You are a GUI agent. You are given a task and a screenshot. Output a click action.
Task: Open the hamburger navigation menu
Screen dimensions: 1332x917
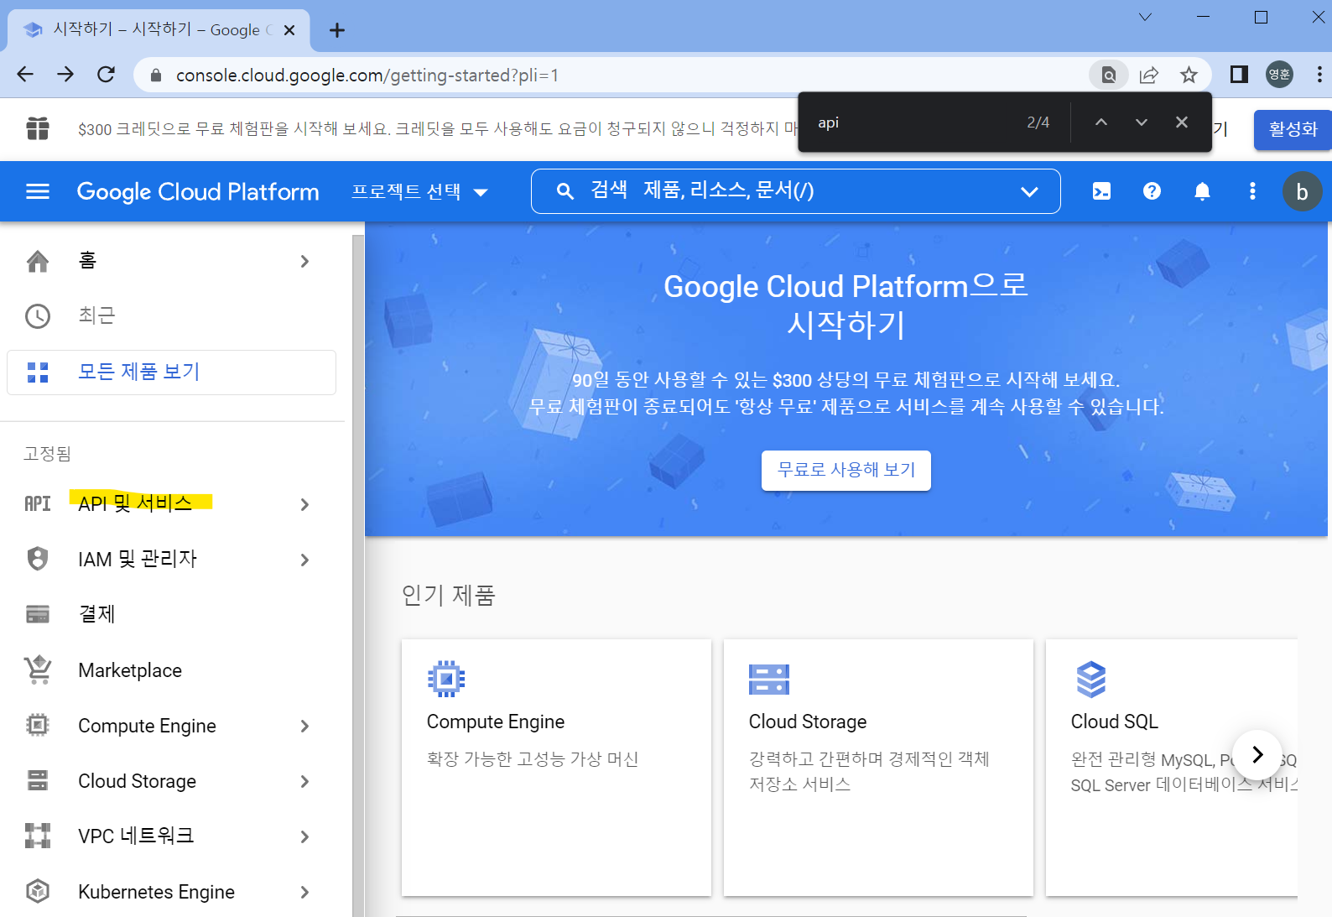tap(38, 191)
